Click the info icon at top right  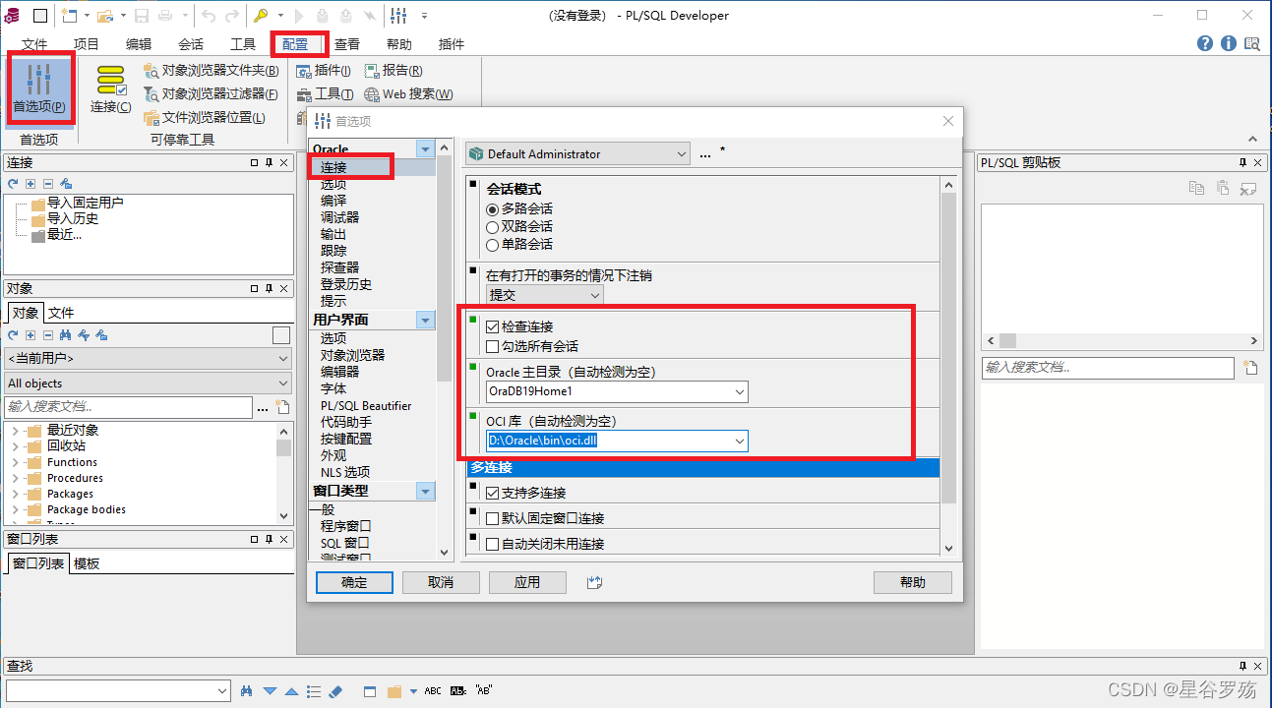click(1229, 44)
